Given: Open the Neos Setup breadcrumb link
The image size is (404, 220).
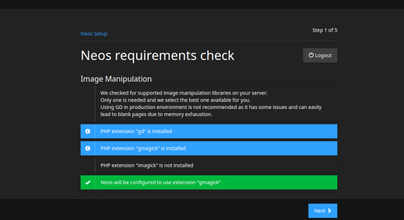Looking at the screenshot, I should click(x=94, y=34).
